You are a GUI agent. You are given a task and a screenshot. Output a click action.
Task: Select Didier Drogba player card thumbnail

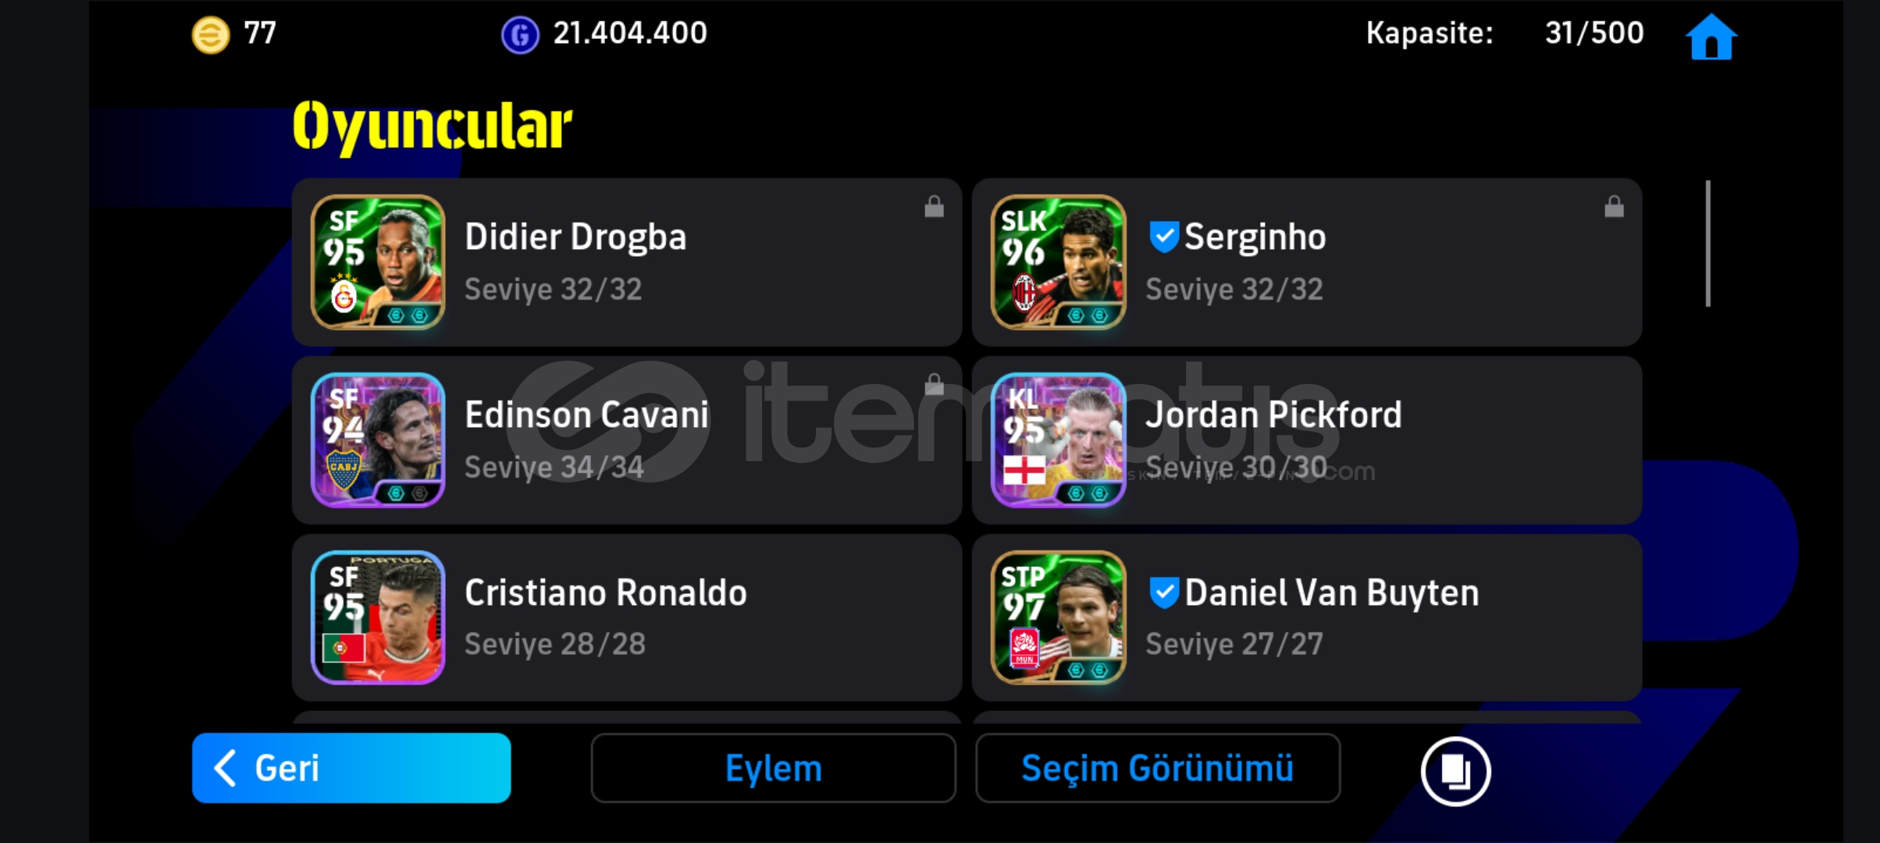tap(378, 262)
